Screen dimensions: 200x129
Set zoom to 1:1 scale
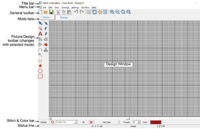point(129,12)
